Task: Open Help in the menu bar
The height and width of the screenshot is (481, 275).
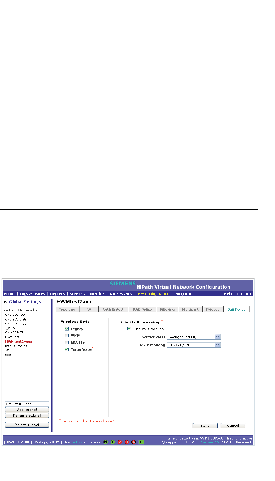Action: [228, 294]
